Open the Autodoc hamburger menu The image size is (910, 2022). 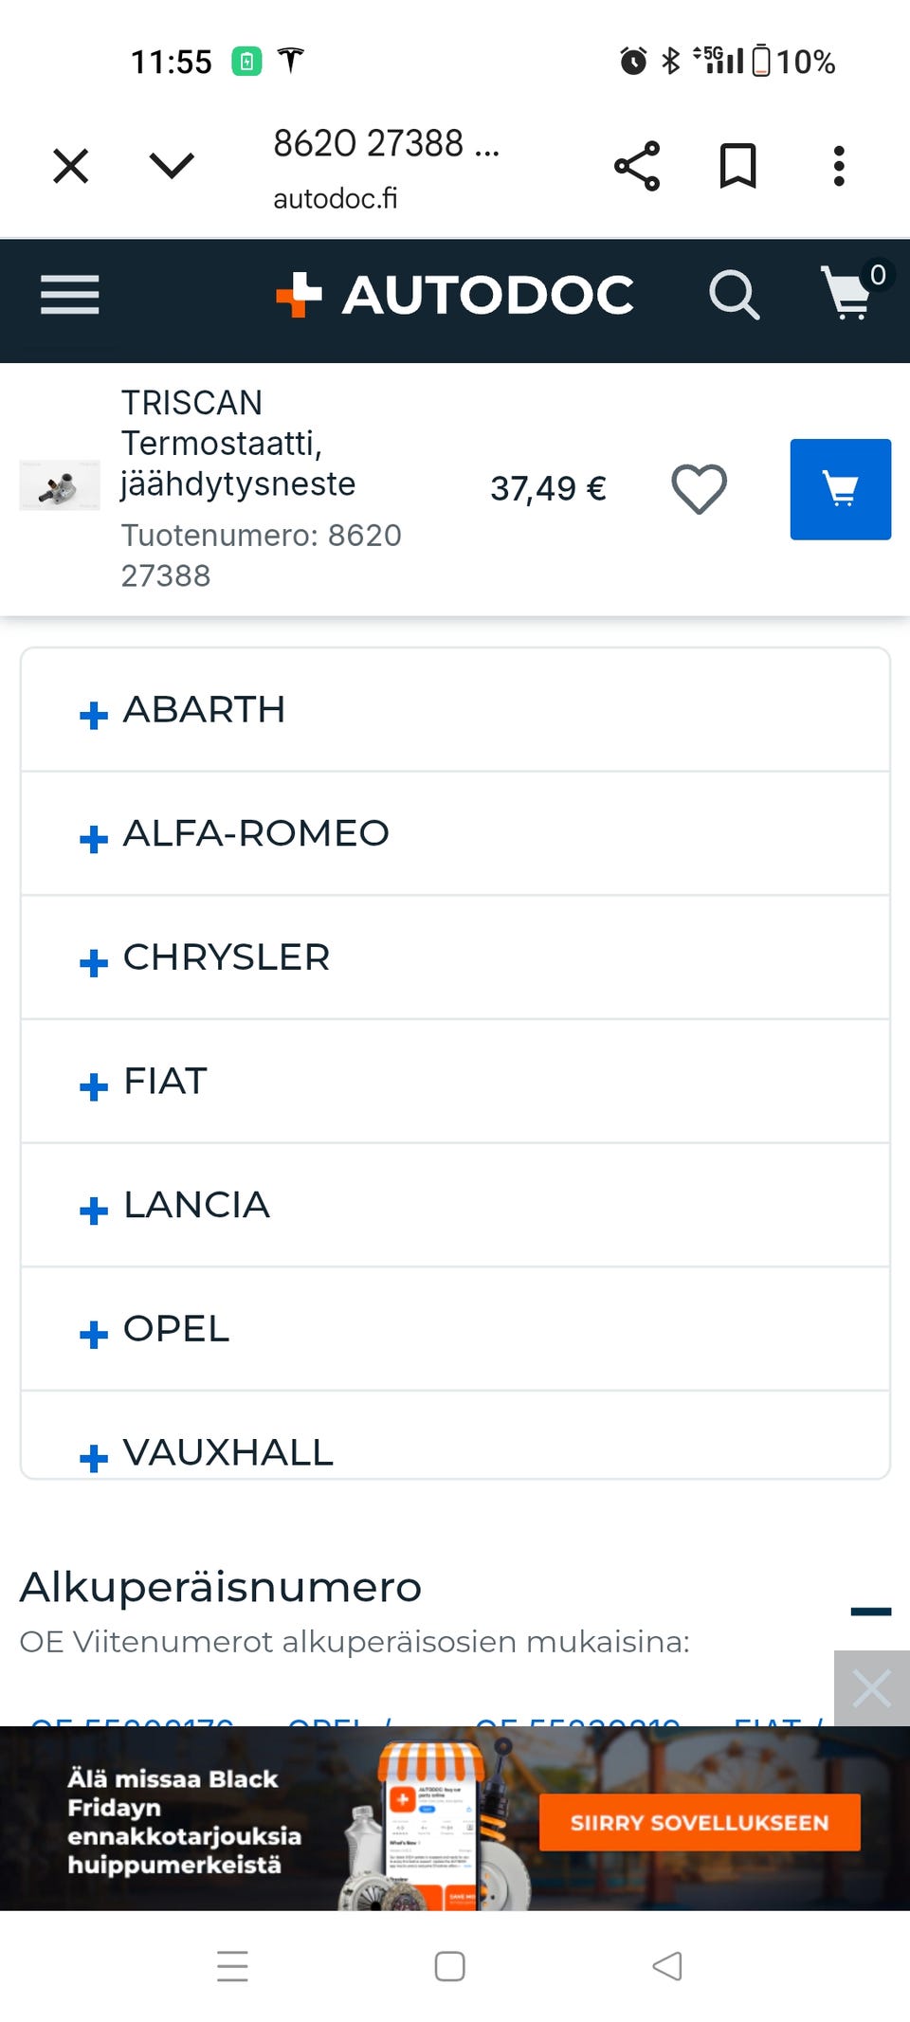click(x=69, y=295)
